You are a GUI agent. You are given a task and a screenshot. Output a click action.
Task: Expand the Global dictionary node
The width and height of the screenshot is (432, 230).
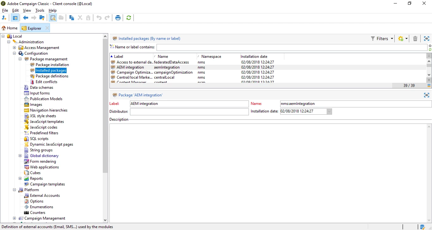[20, 156]
